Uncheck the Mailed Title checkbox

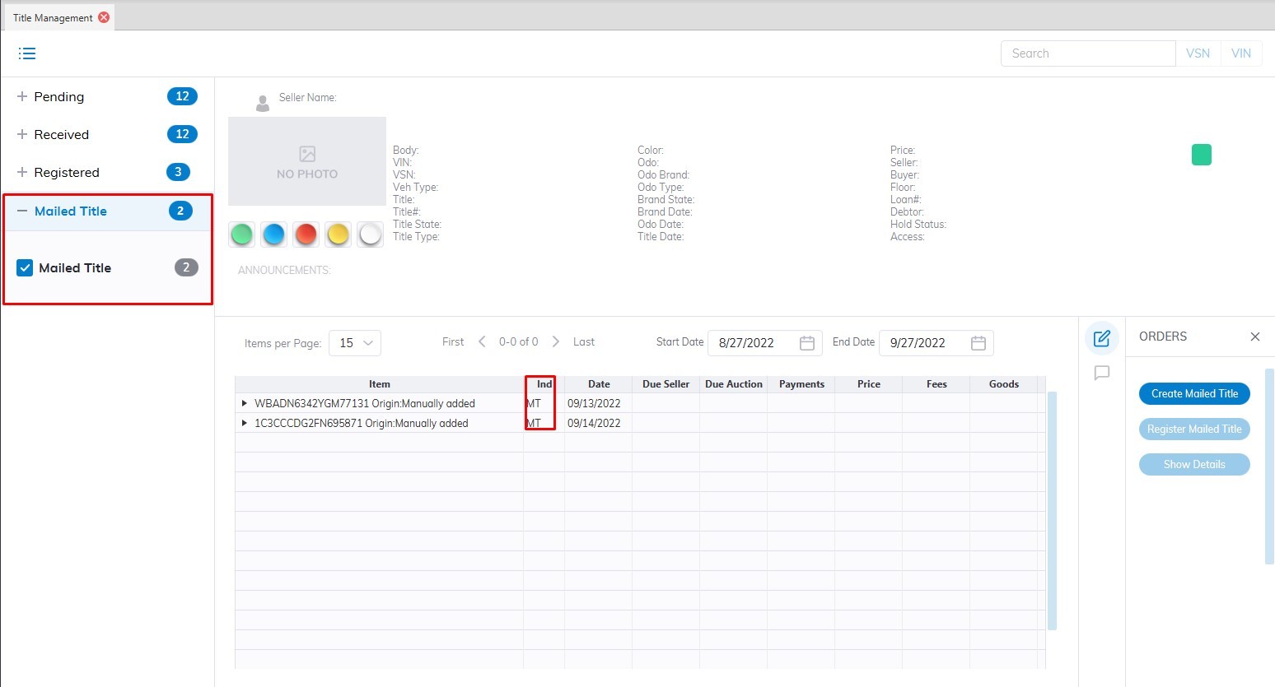(26, 267)
